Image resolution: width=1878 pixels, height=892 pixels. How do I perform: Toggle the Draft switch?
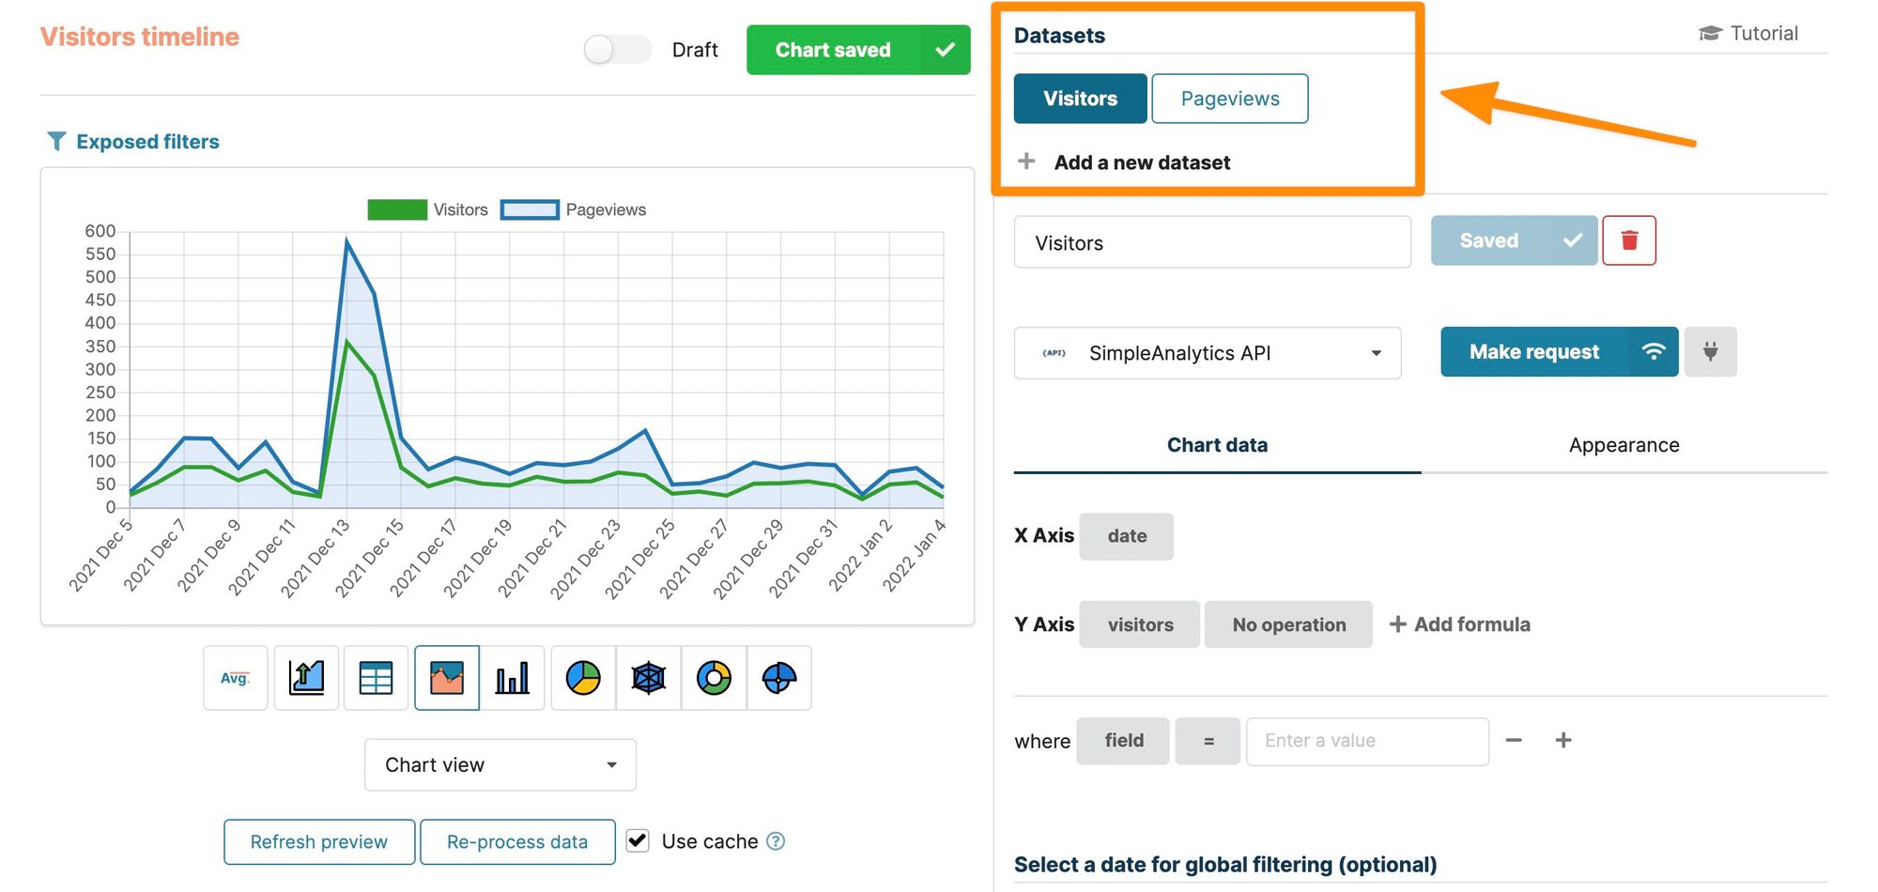[617, 49]
